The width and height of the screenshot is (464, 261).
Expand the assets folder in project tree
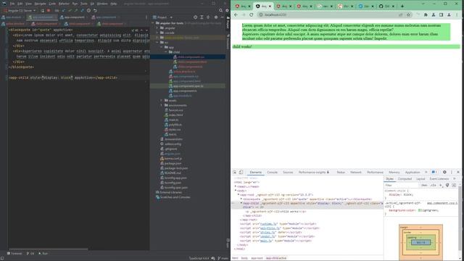coord(162,101)
